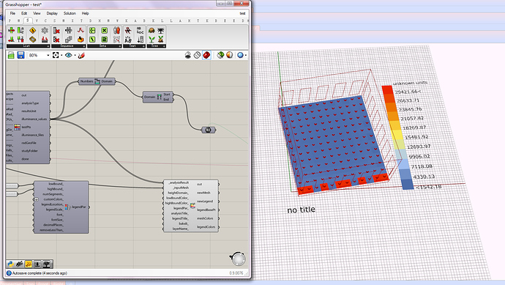This screenshot has height=285, width=505.
Task: Switch to wireframe preview mode
Action: (197, 55)
